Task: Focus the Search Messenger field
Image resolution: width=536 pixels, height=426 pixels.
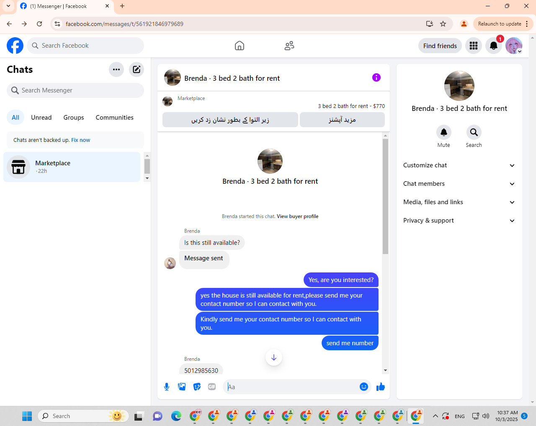Action: pos(75,90)
